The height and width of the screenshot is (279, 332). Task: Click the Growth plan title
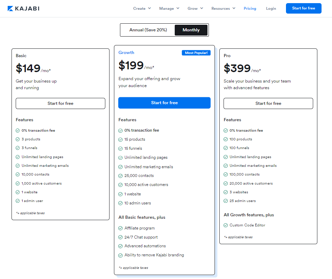126,53
